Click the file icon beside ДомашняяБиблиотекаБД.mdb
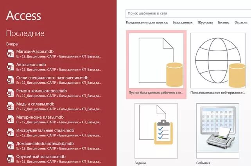Image resolution: width=251 pixels, height=166 pixels. (10, 146)
